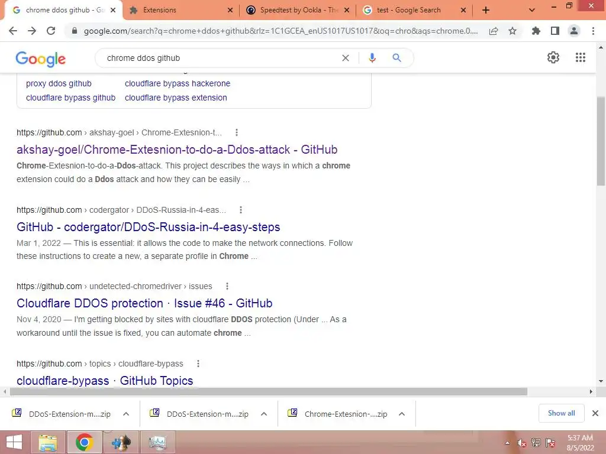Click the Google logo
The image size is (606, 454).
tap(41, 59)
